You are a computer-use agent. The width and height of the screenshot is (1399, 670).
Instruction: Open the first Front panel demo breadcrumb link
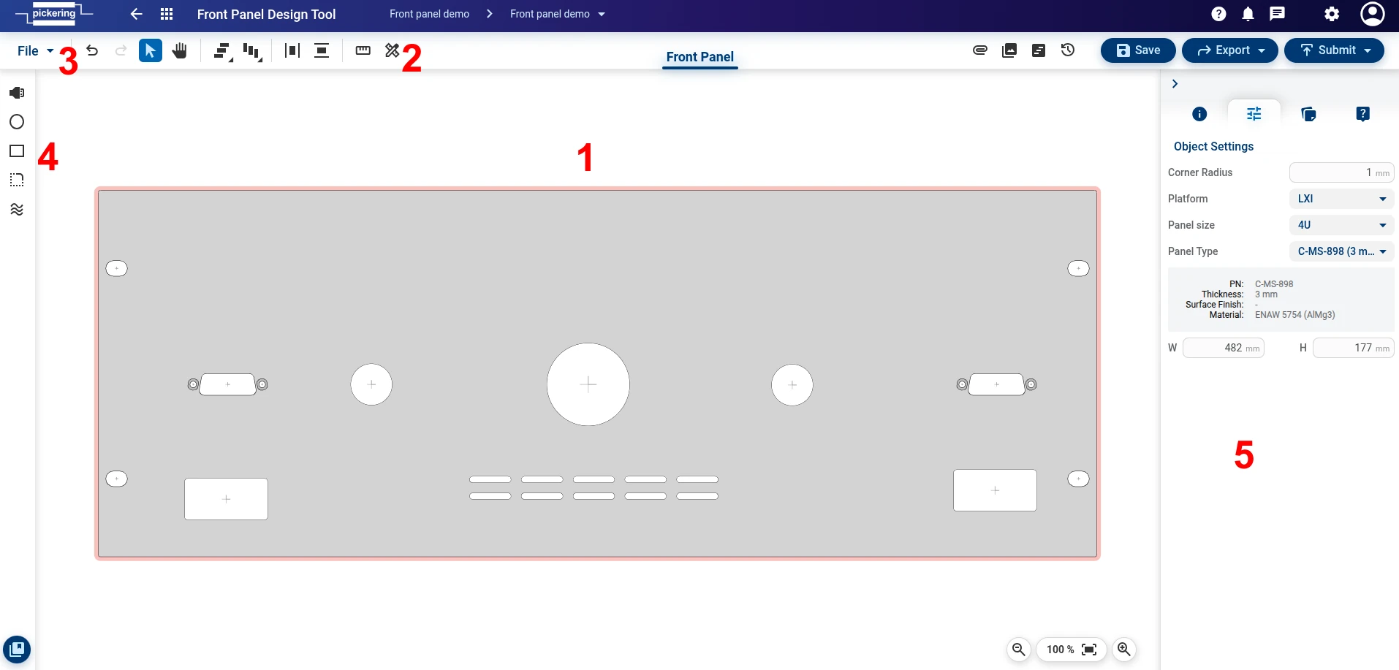pyautogui.click(x=429, y=14)
